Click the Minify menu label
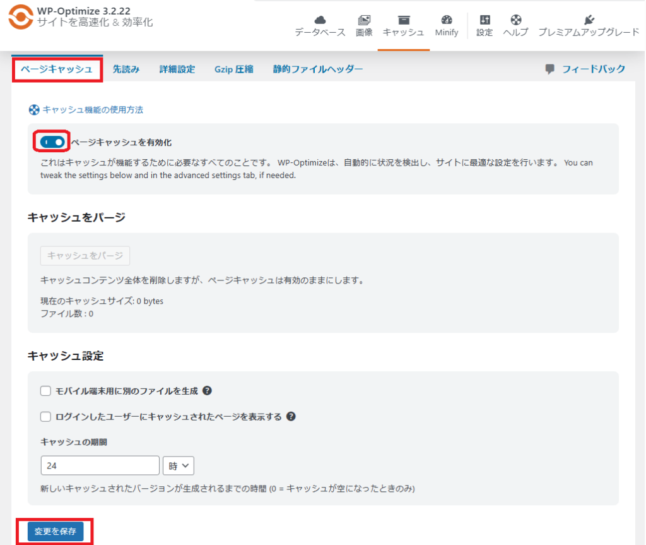Viewport: 646px width, 545px height. click(447, 32)
